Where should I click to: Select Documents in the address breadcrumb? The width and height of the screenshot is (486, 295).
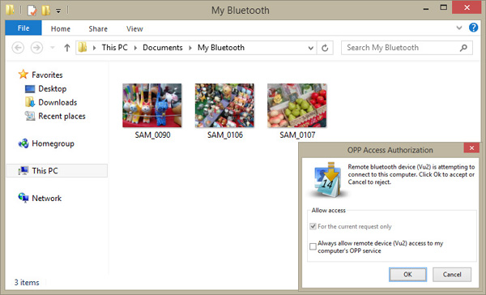click(163, 48)
